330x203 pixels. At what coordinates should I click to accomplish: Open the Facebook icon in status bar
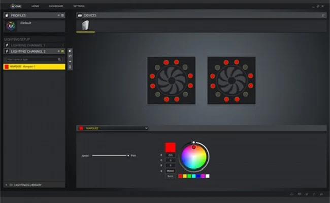pyautogui.click(x=314, y=194)
